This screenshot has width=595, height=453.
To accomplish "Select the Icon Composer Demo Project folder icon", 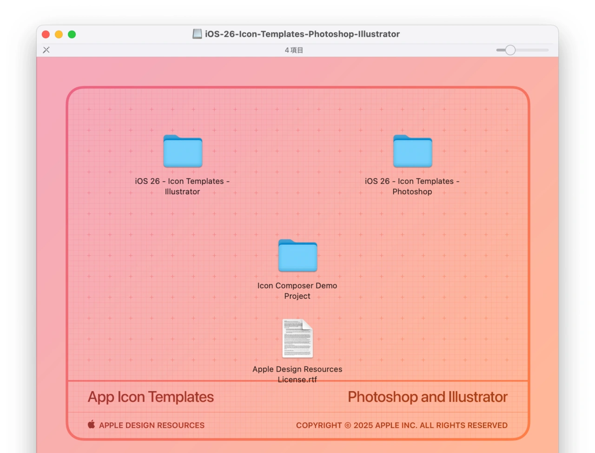I will coord(297,256).
